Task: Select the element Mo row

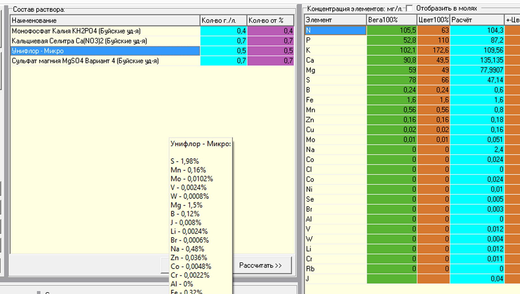Action: tap(335, 140)
